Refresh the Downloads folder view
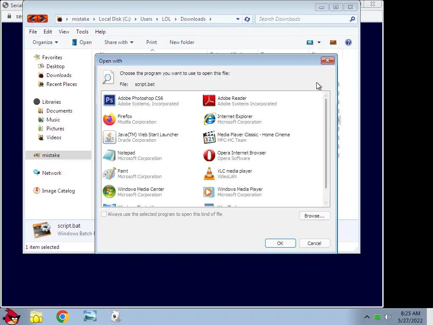The width and height of the screenshot is (433, 325). point(247,19)
